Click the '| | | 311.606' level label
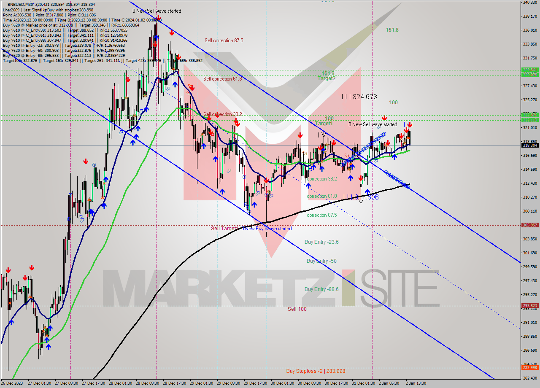Image resolution: width=540 pixels, height=388 pixels. (x=361, y=197)
